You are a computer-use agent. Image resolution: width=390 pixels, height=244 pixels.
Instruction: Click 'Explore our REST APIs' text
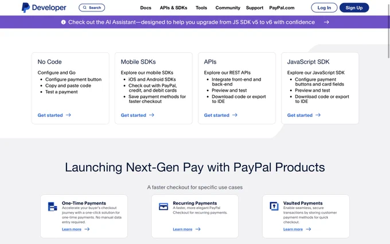click(x=227, y=73)
